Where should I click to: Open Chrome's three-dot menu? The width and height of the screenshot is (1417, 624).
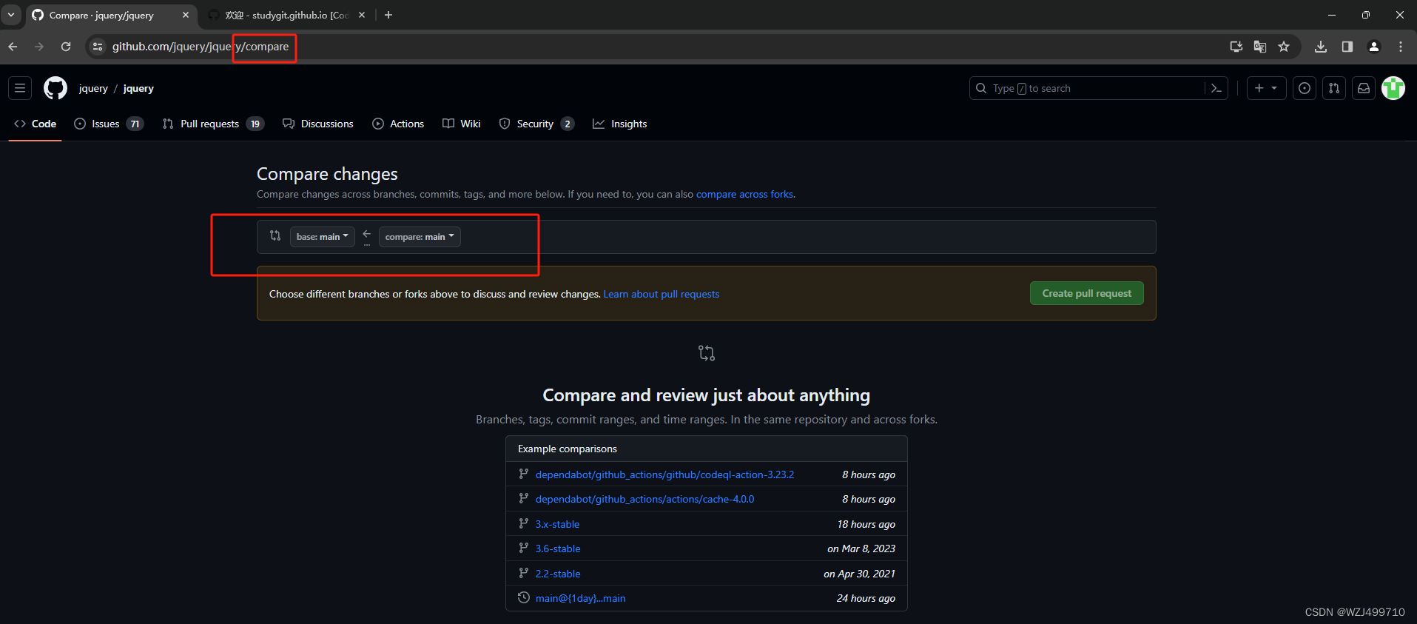coord(1401,47)
